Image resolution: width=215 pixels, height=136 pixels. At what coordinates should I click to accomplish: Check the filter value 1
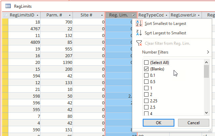[146, 88]
